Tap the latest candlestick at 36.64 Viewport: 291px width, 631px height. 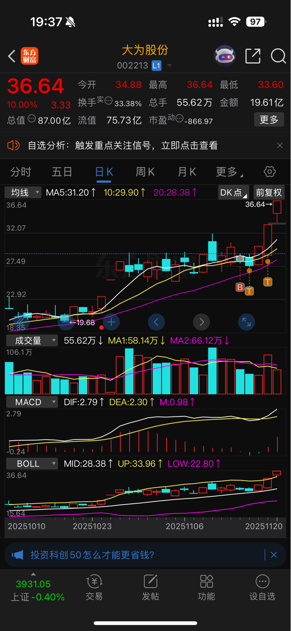[277, 211]
